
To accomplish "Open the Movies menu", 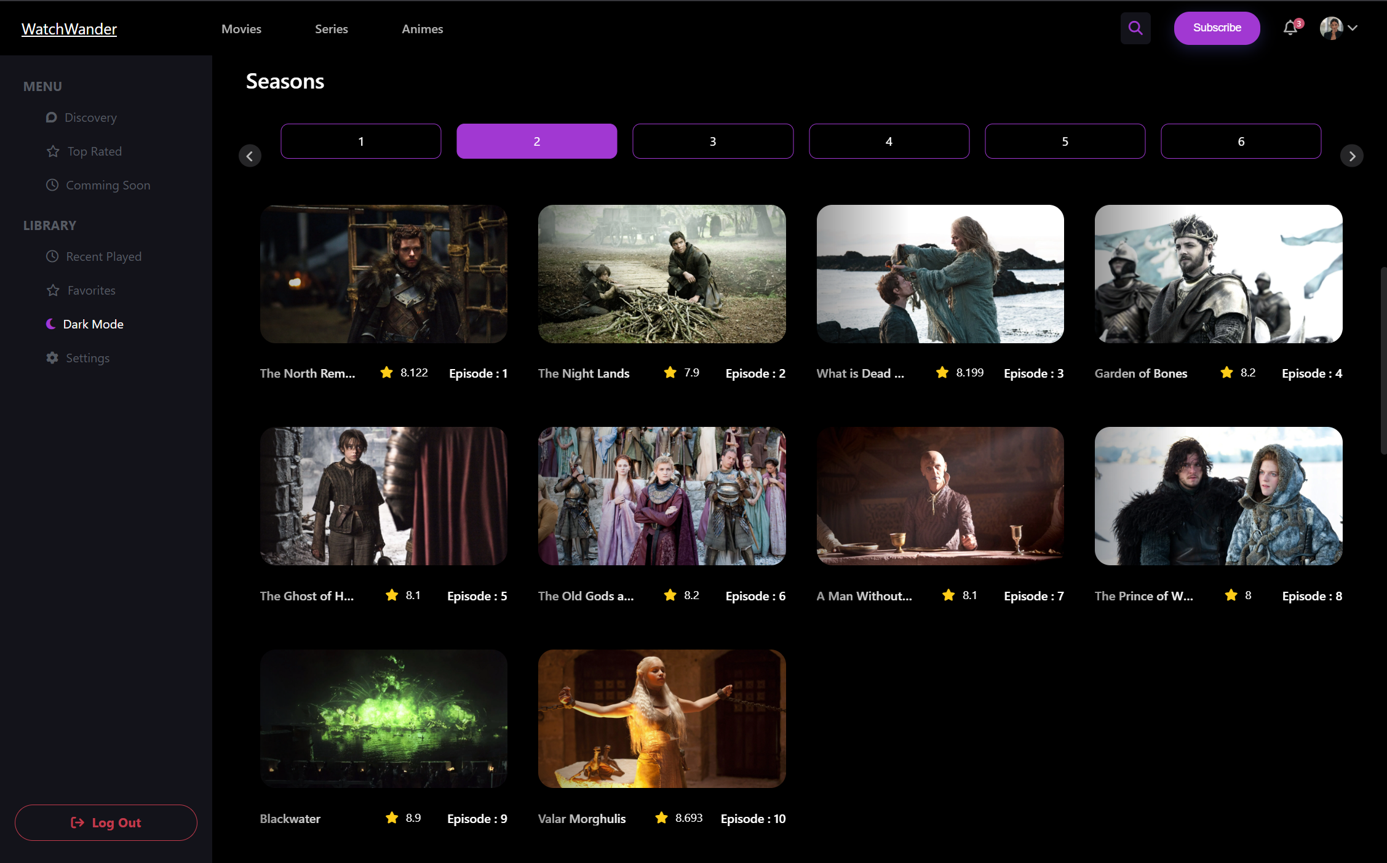I will click(x=241, y=29).
